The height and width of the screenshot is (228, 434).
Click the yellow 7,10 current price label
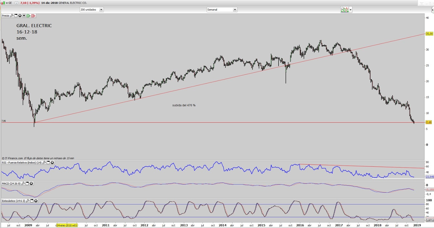pyautogui.click(x=429, y=122)
